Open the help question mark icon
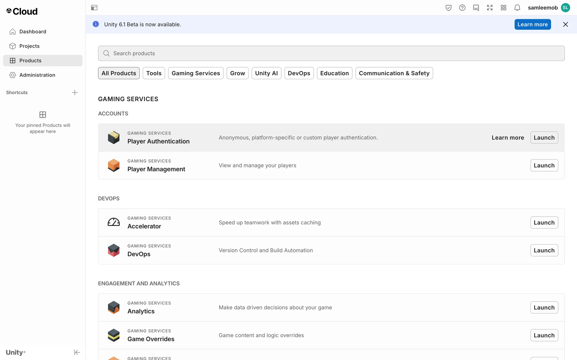The image size is (577, 360). (462, 8)
